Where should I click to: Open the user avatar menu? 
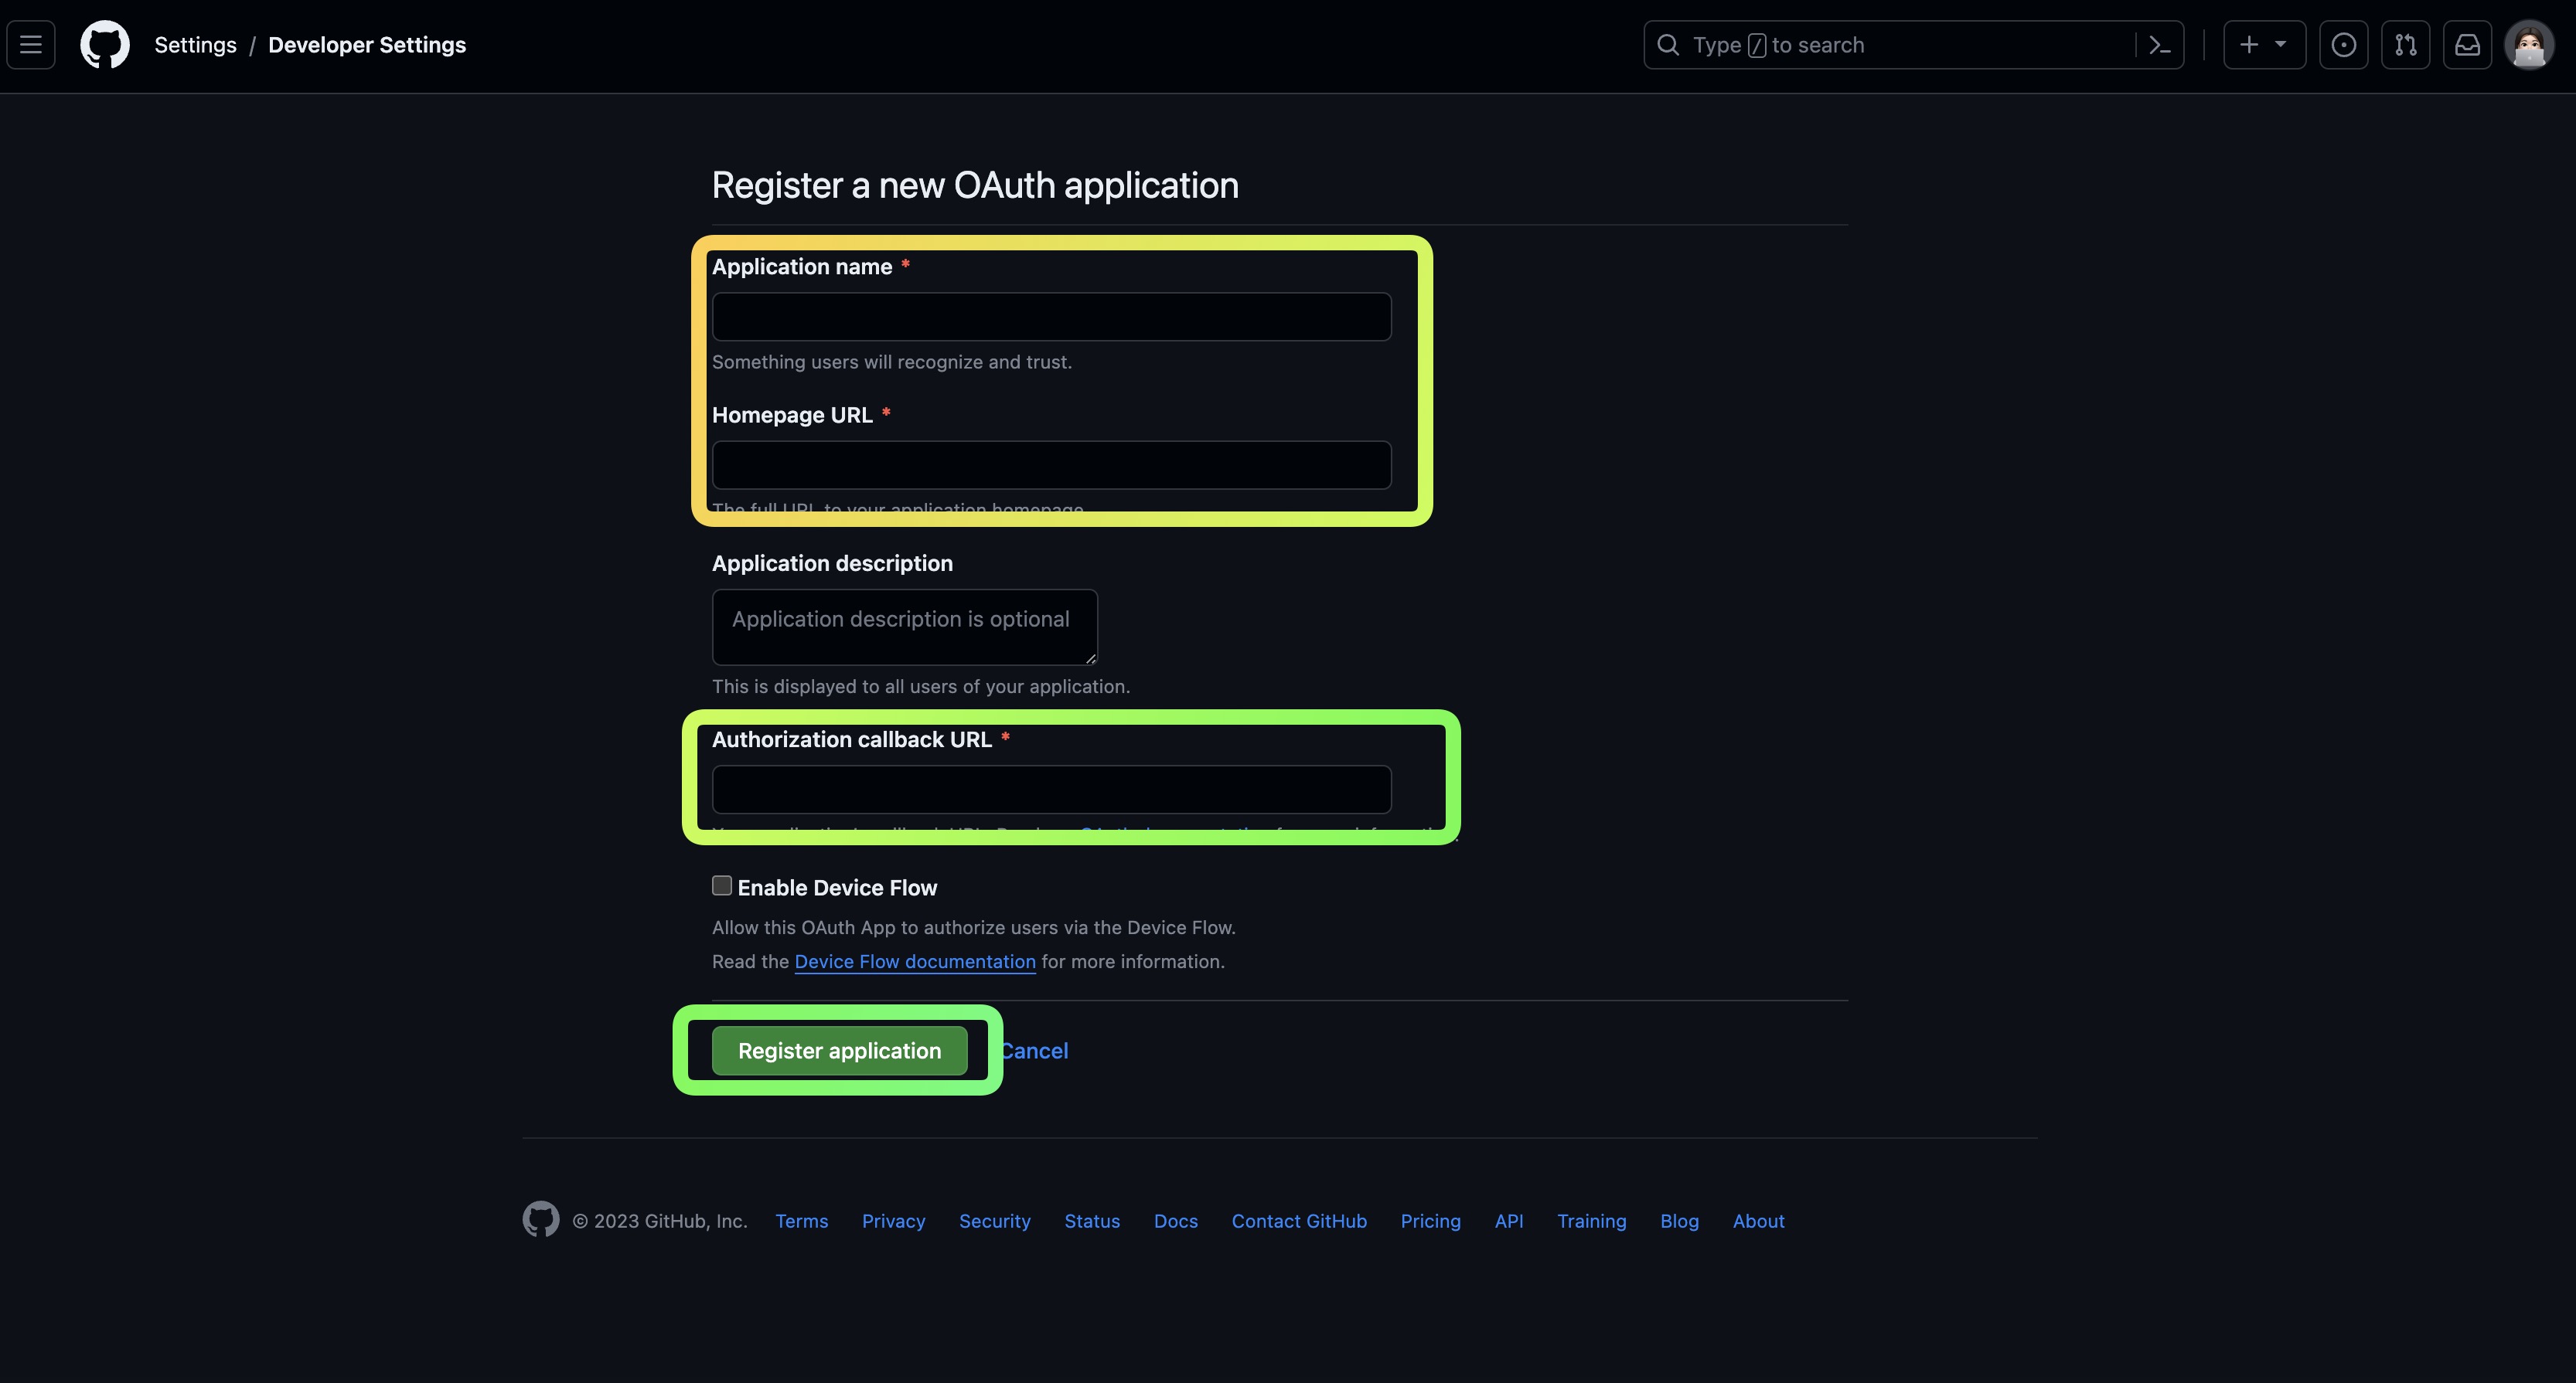pyautogui.click(x=2529, y=45)
